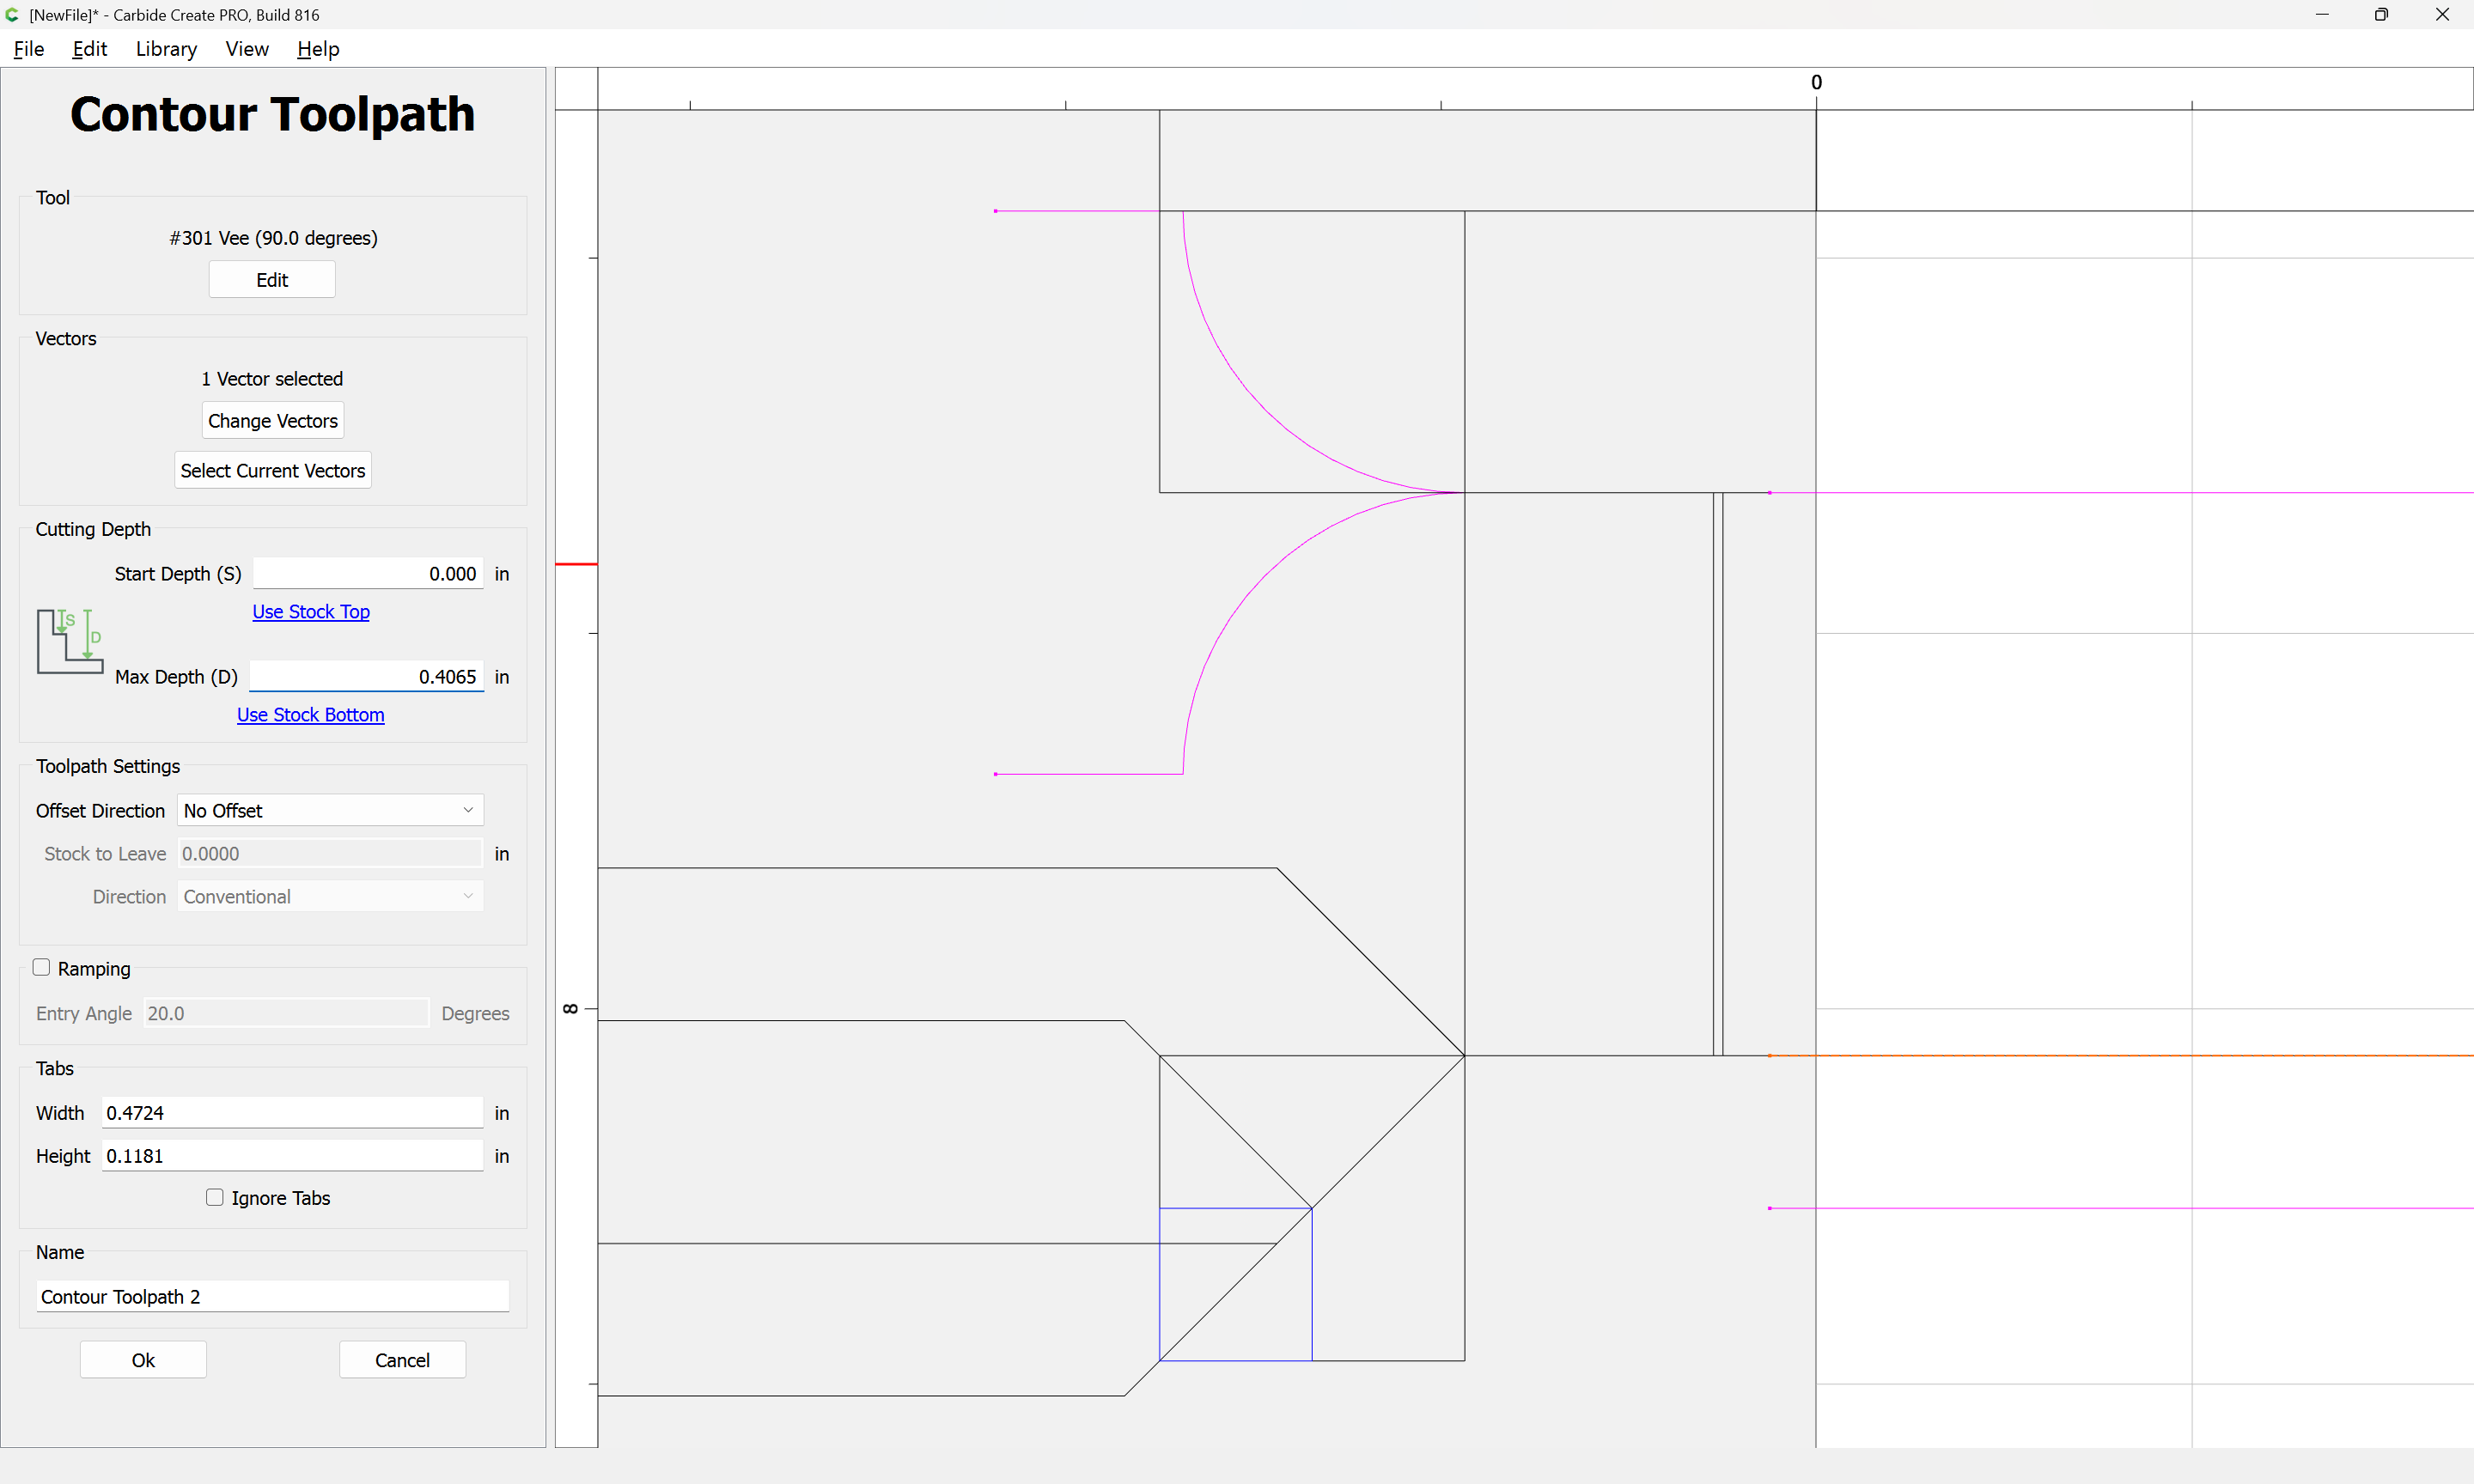Click the red marker on vertical ruler
2474x1484 pixels.
576,565
